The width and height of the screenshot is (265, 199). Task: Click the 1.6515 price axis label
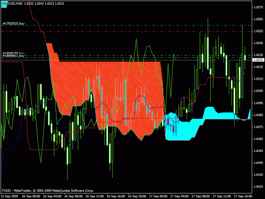[258, 79]
